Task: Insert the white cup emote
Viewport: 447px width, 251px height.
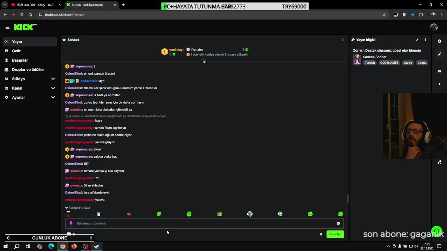Action: click(98, 214)
